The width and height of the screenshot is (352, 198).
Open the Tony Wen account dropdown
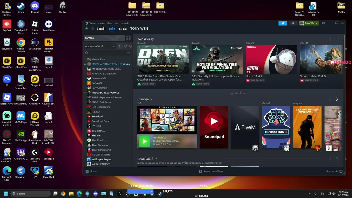(x=309, y=23)
